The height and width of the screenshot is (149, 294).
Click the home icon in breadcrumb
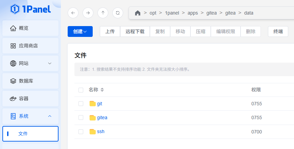tap(138, 13)
